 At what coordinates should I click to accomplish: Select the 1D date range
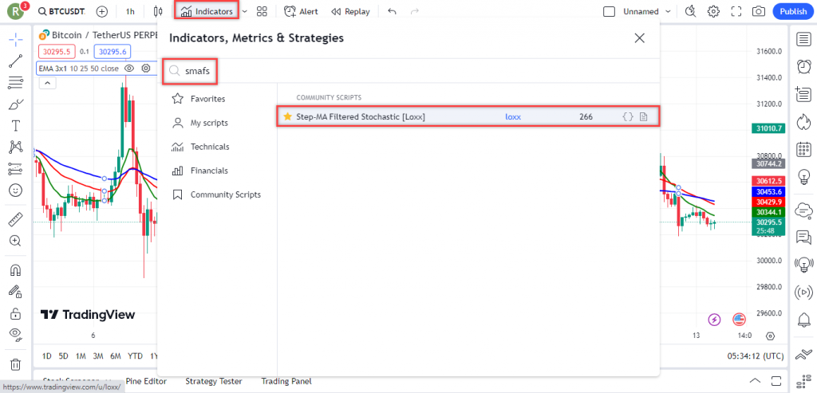pos(47,356)
